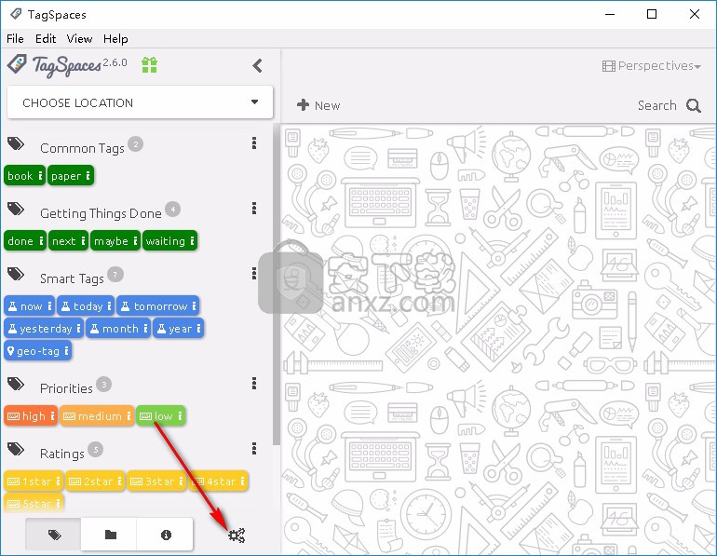Select the waiting tag
Screen dimensions: 717x556
point(169,241)
